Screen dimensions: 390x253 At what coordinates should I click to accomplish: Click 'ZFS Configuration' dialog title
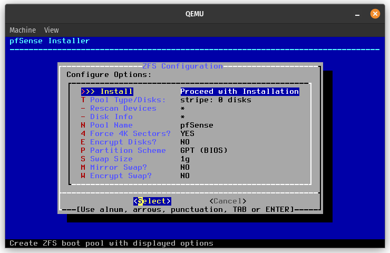click(x=182, y=66)
